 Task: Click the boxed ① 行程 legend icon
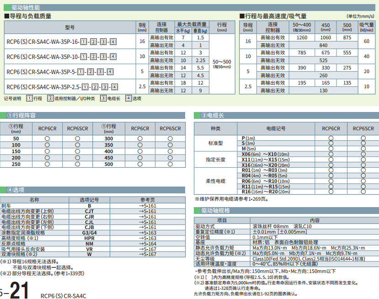(x=29, y=98)
